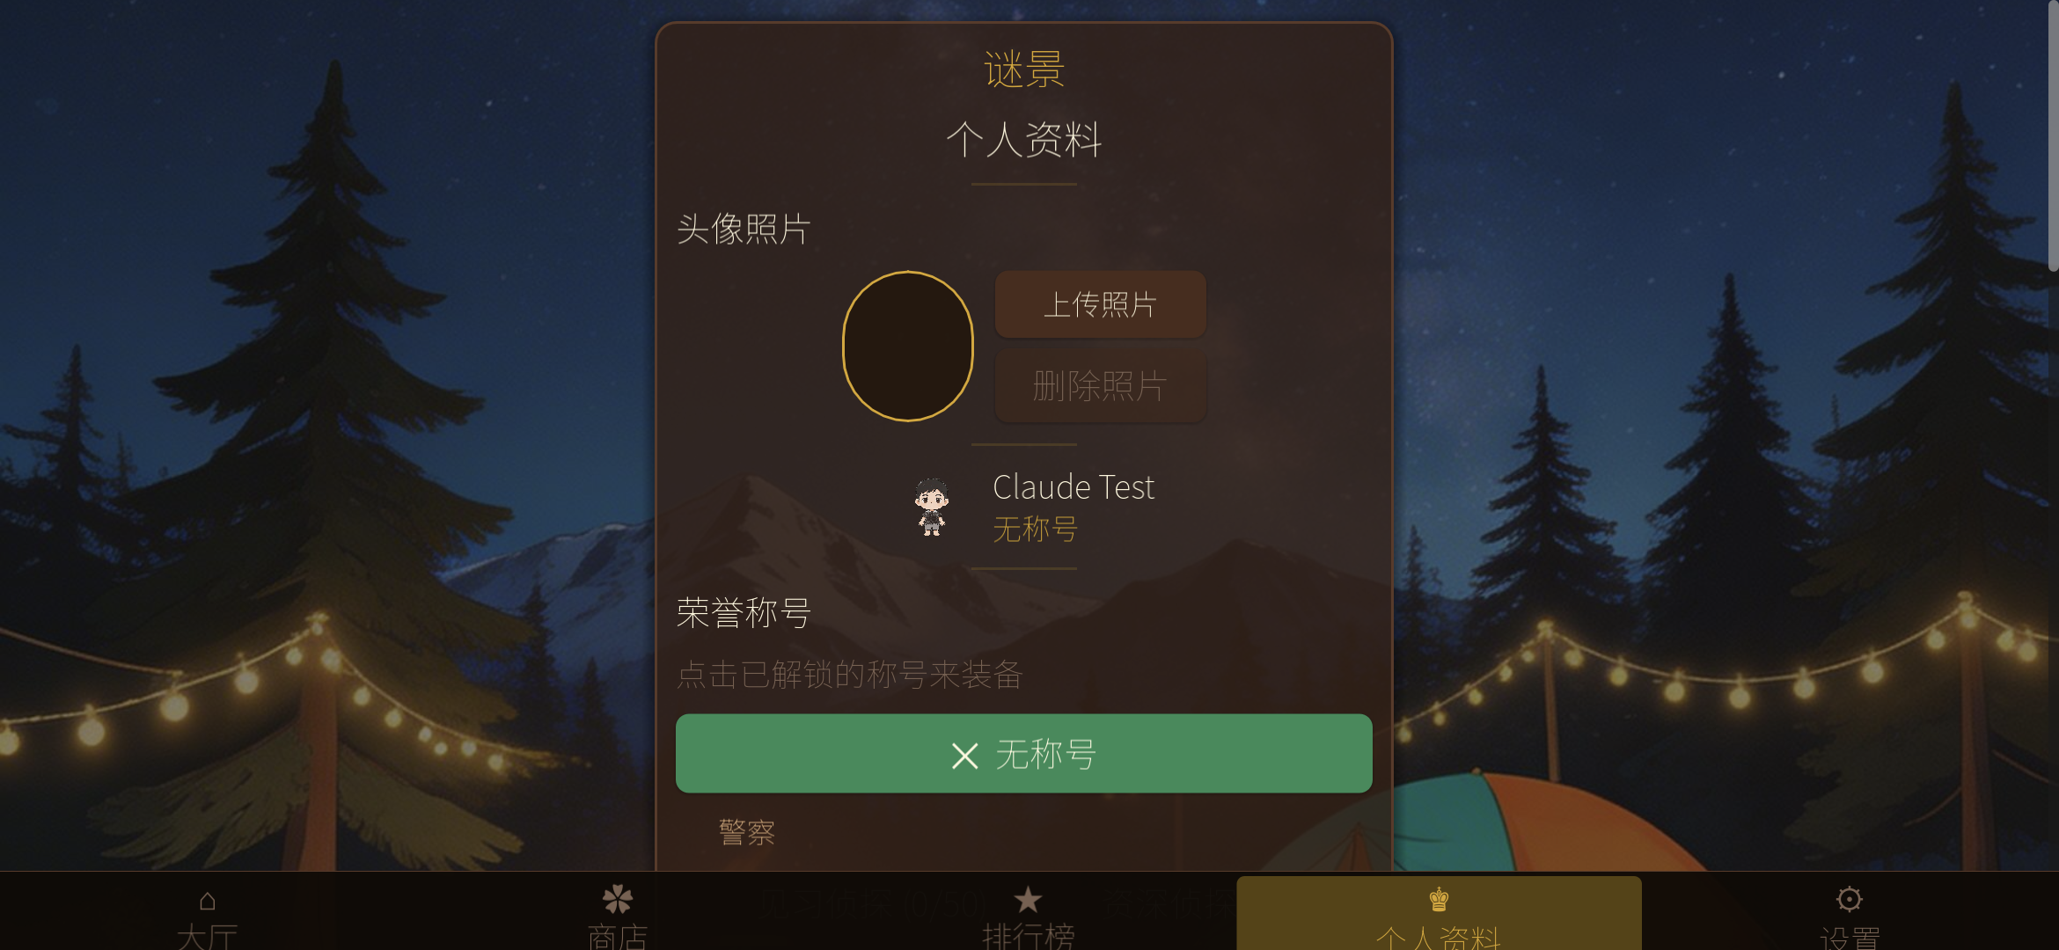Switch to the 商店 tab label
This screenshot has width=2059, height=950.
coord(617,936)
